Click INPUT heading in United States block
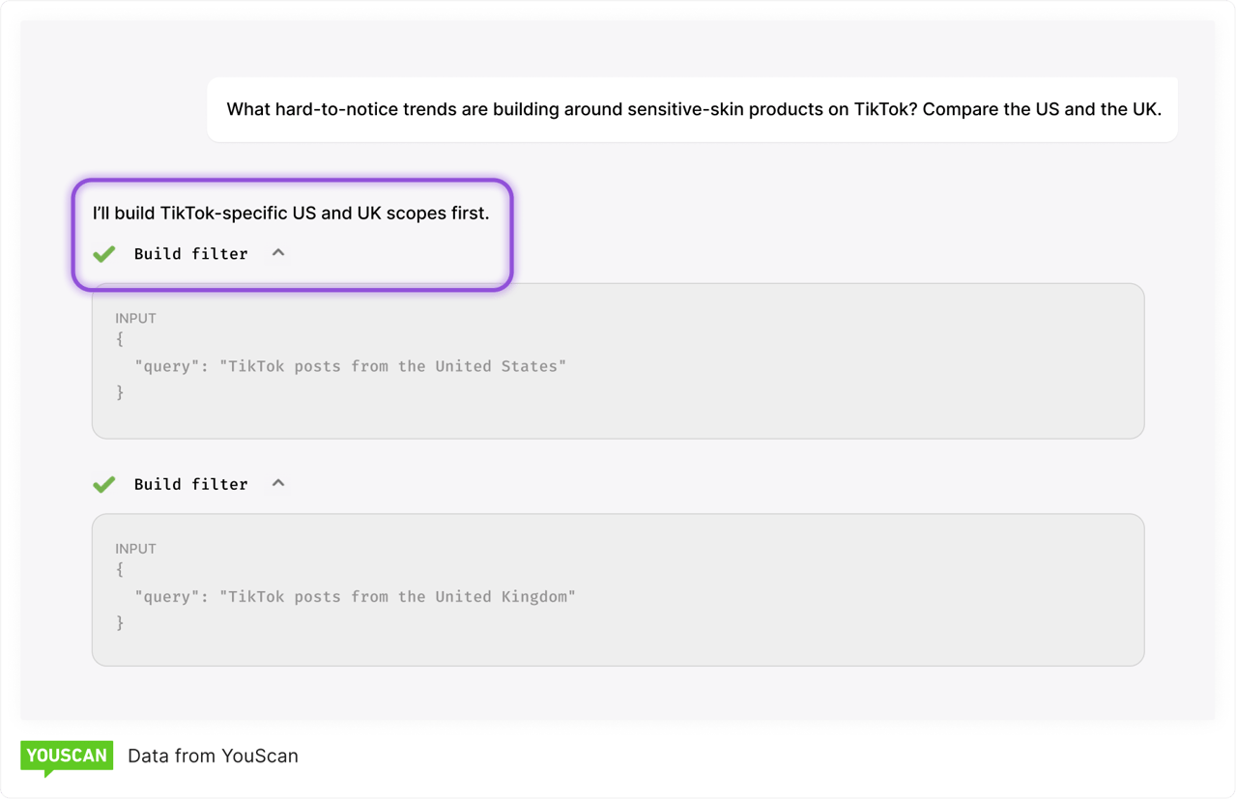 point(135,318)
